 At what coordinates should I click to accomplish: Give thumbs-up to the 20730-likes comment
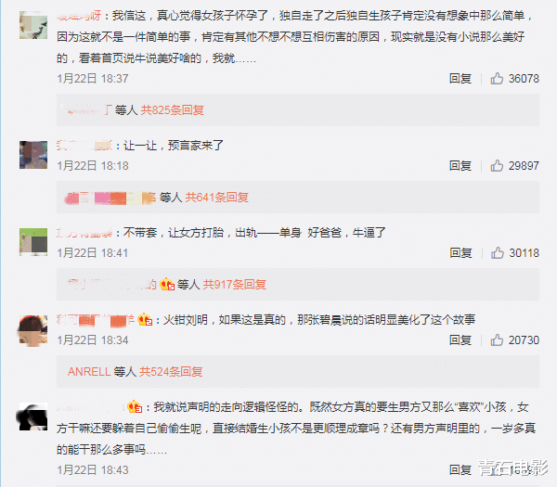tap(497, 340)
